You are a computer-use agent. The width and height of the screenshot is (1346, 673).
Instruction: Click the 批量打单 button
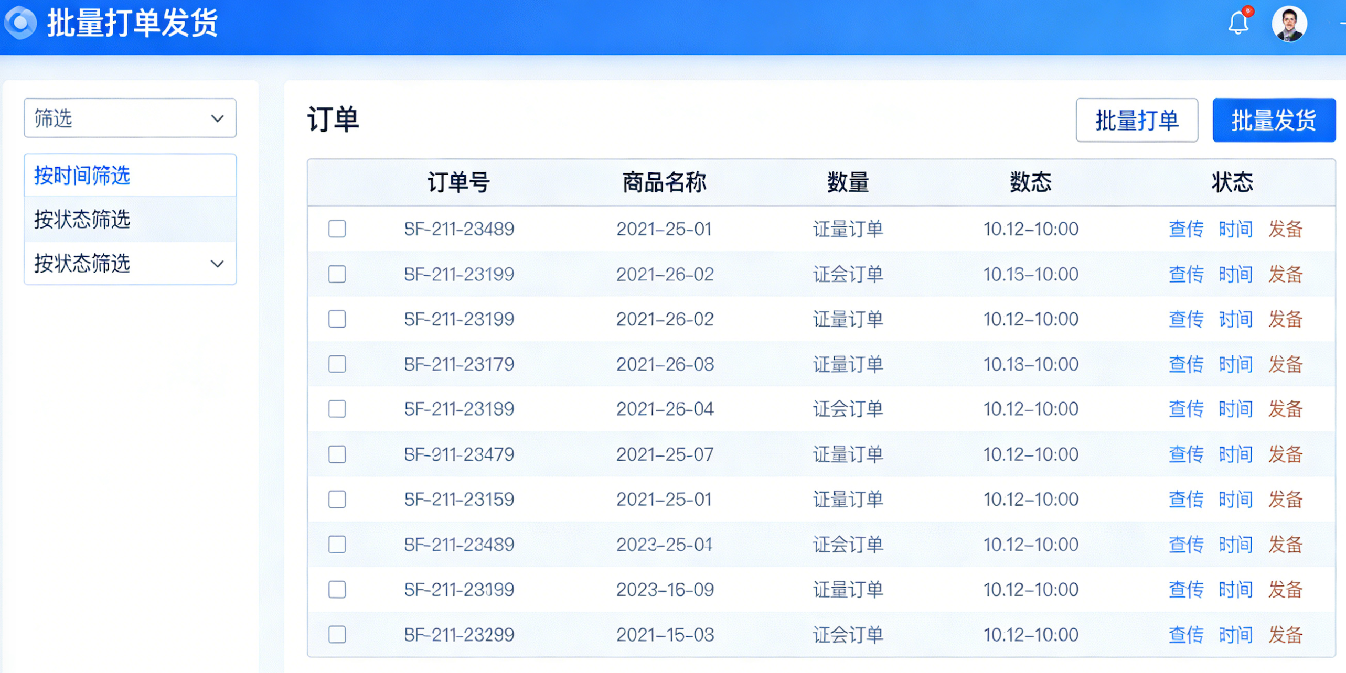point(1136,121)
